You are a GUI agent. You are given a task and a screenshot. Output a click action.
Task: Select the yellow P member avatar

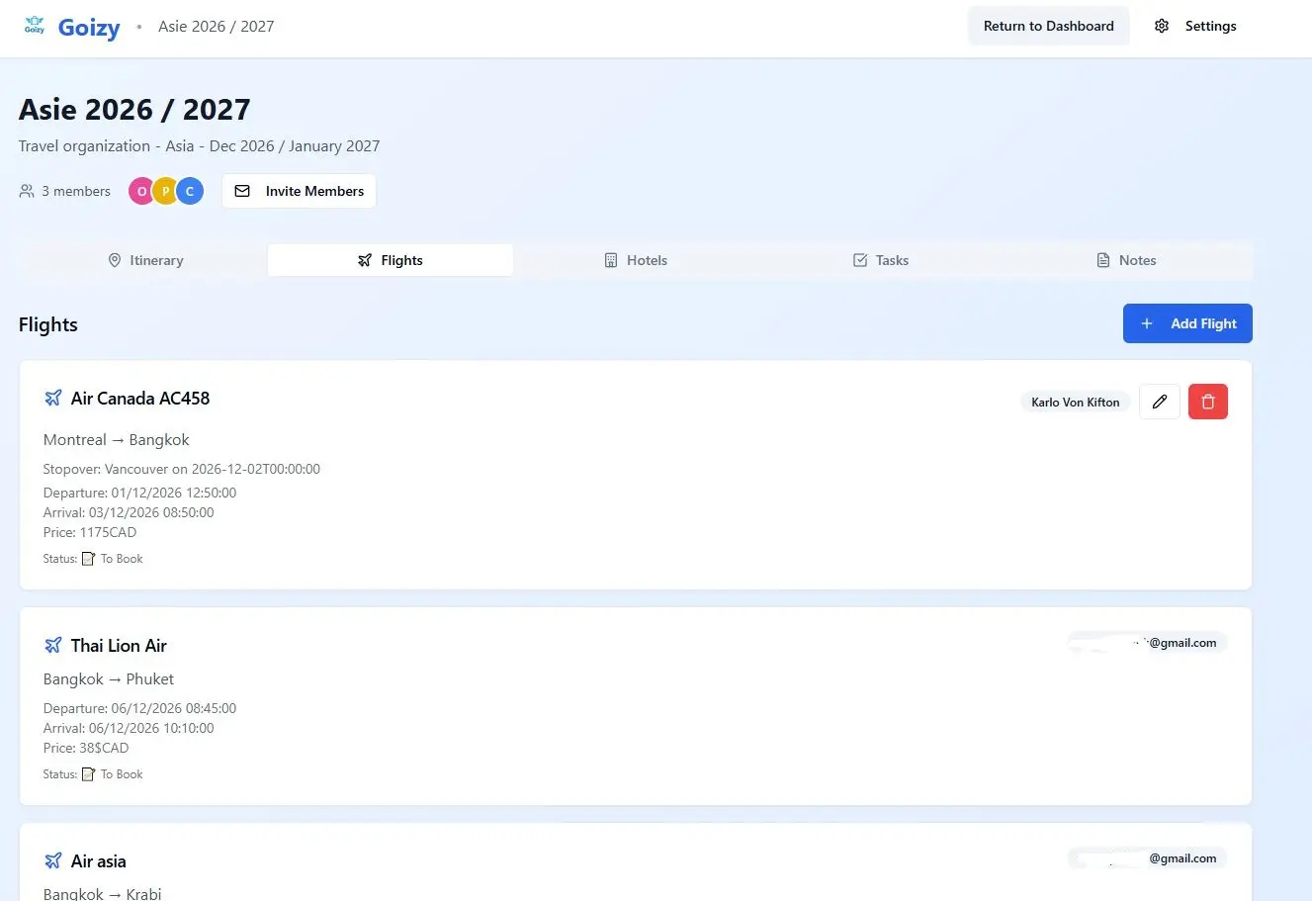coord(165,191)
